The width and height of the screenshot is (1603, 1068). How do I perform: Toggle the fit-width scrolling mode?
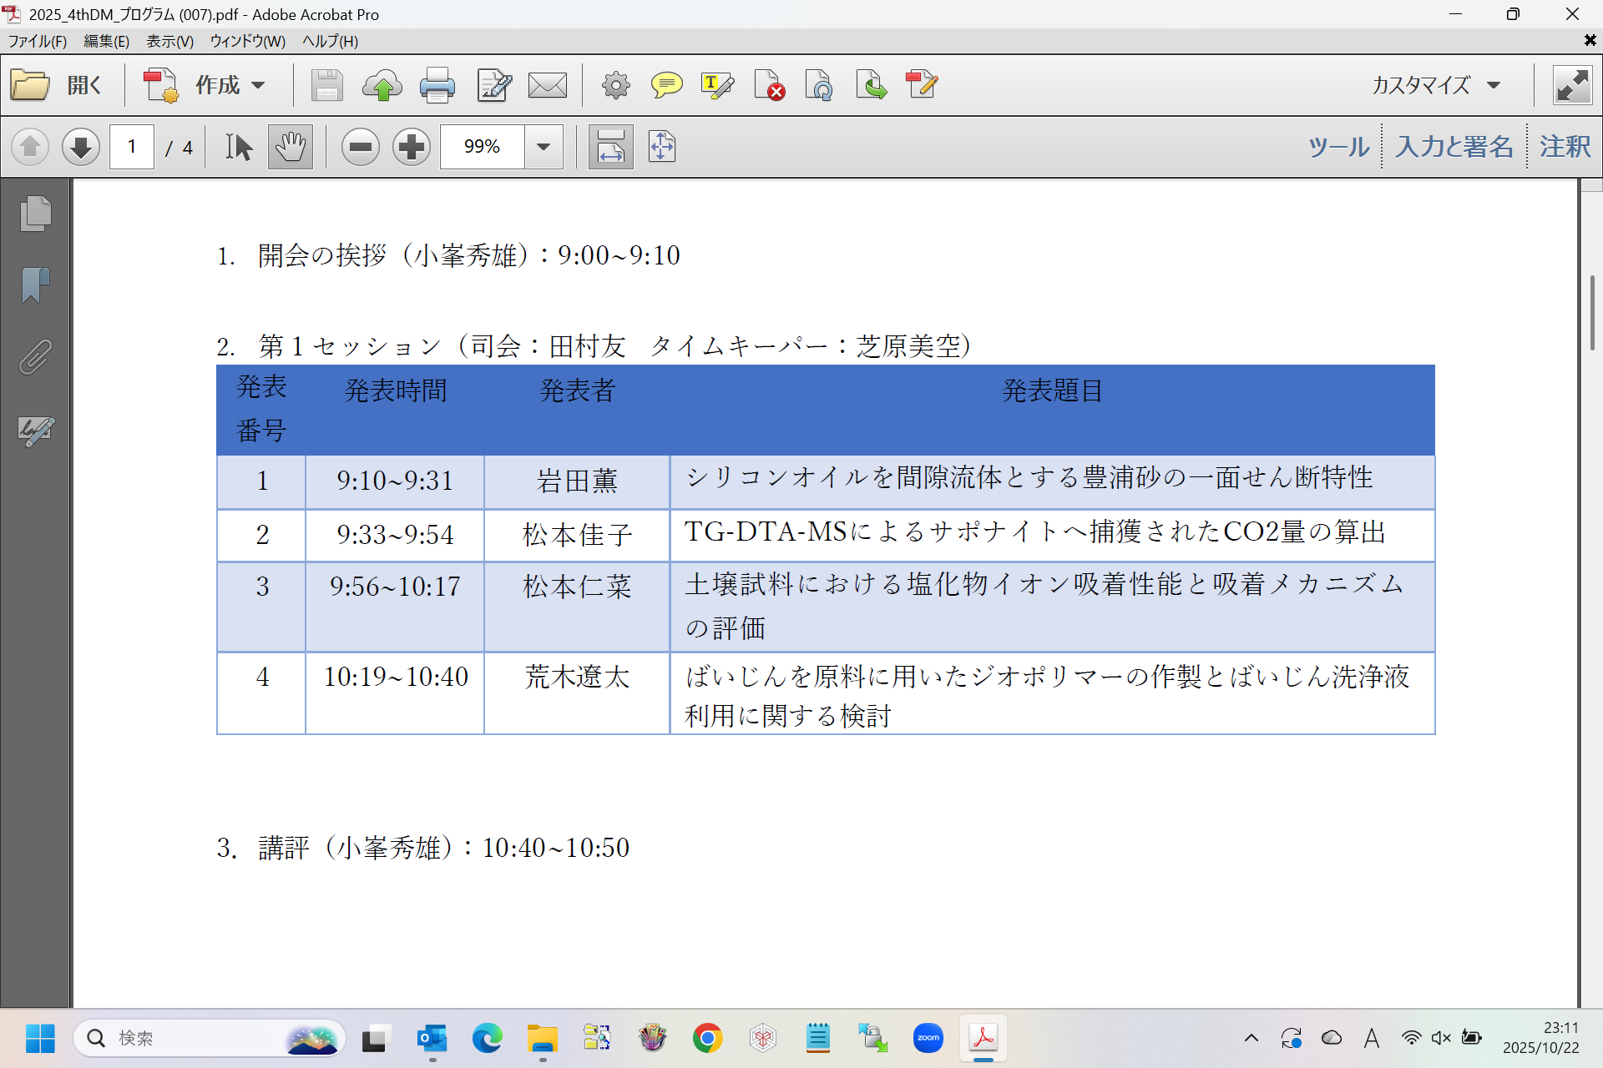pyautogui.click(x=610, y=148)
